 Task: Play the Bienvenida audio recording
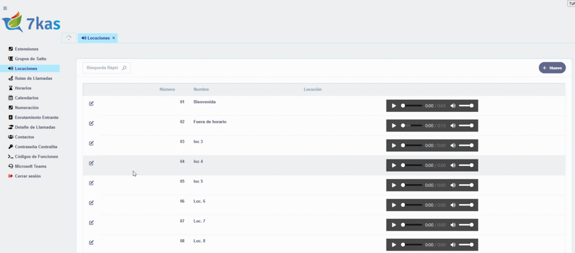point(394,106)
